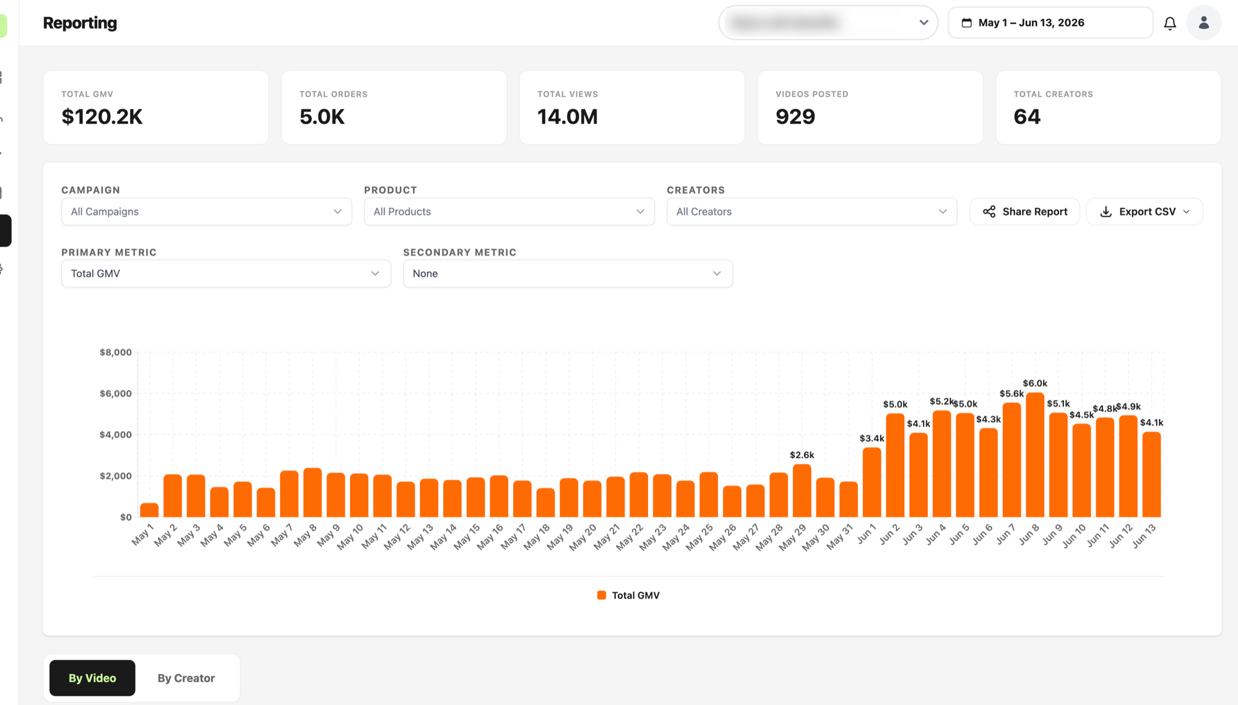Select the Jun 1 bar showing $3.4k

(x=872, y=482)
